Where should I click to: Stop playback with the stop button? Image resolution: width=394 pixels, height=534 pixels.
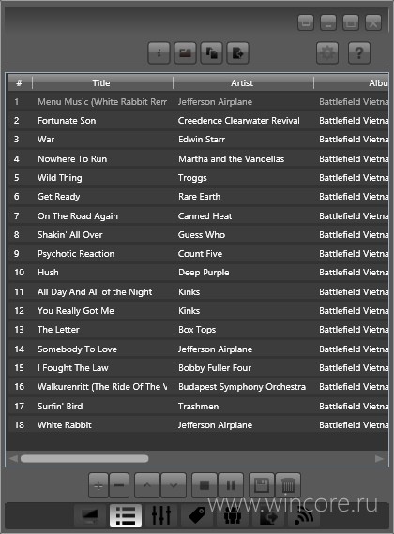[205, 485]
